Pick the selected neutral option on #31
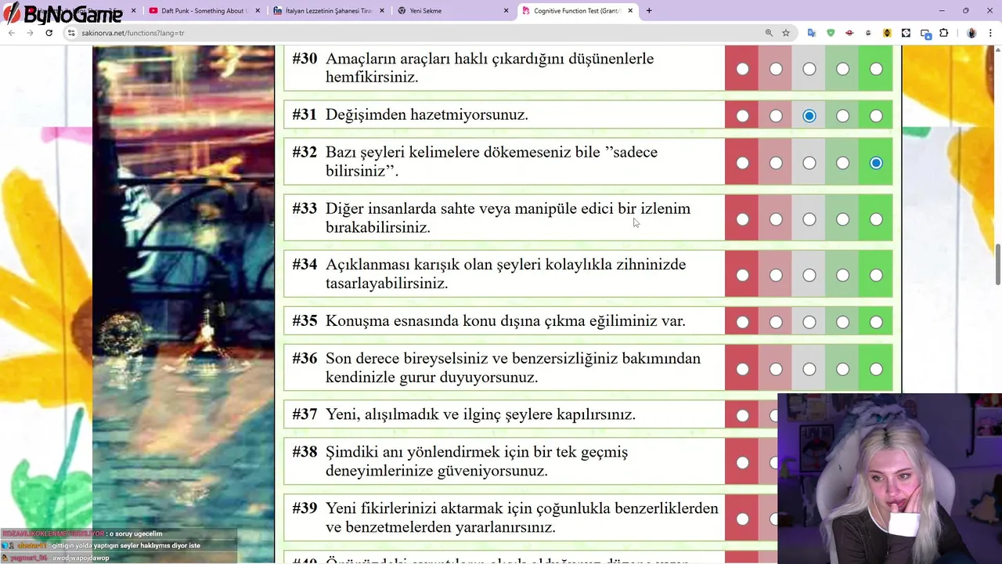Viewport: 1002px width, 564px height. tap(809, 116)
